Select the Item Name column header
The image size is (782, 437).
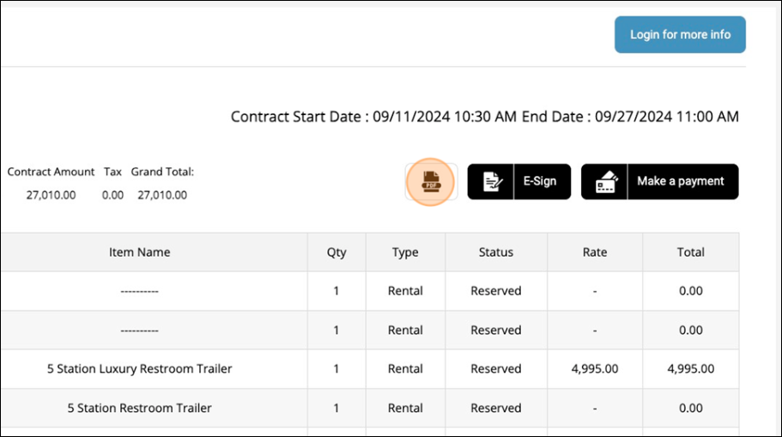[139, 252]
